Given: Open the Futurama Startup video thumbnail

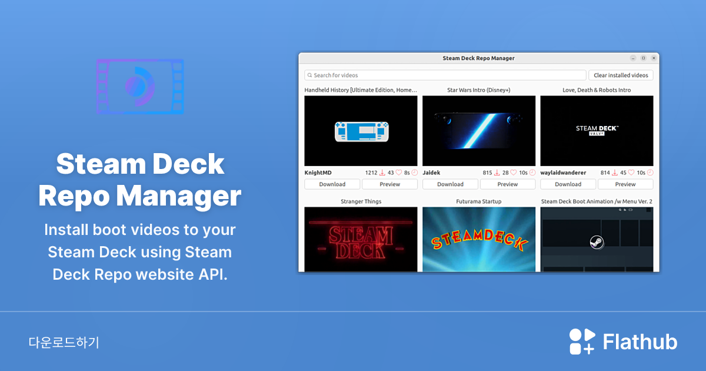Looking at the screenshot, I should (x=478, y=239).
